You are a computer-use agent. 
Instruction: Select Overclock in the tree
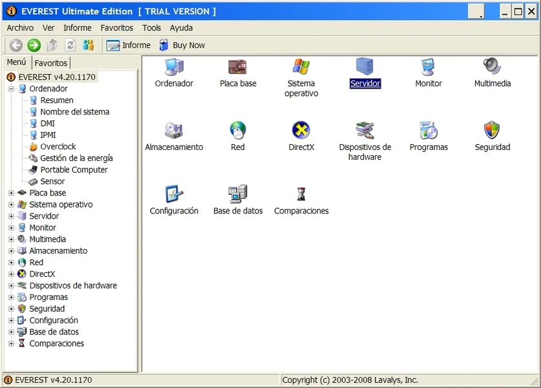pos(58,147)
